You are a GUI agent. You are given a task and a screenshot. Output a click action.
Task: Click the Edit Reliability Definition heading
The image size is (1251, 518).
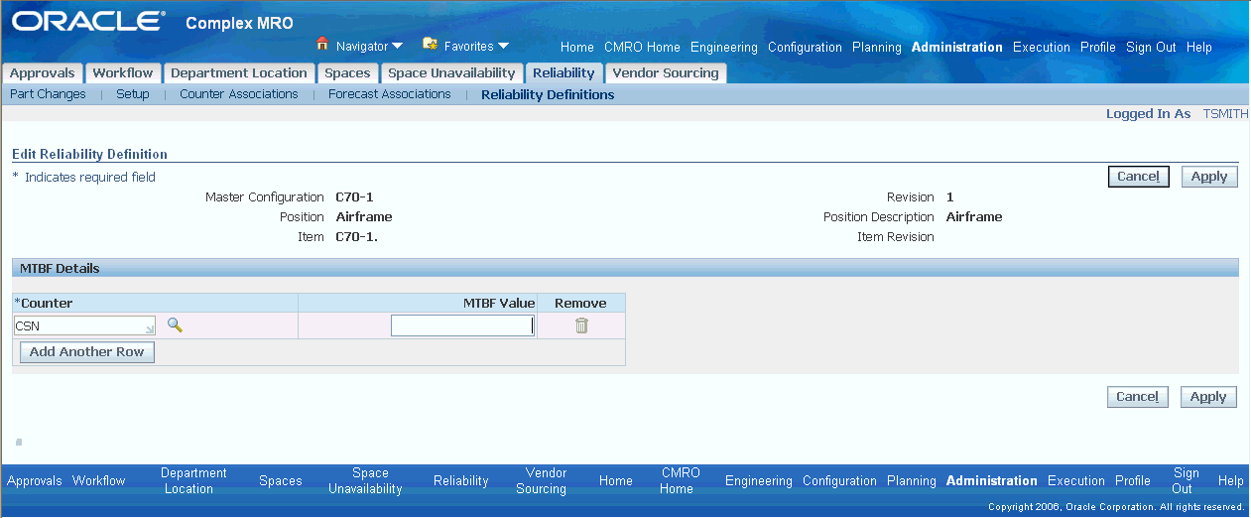[x=89, y=155]
